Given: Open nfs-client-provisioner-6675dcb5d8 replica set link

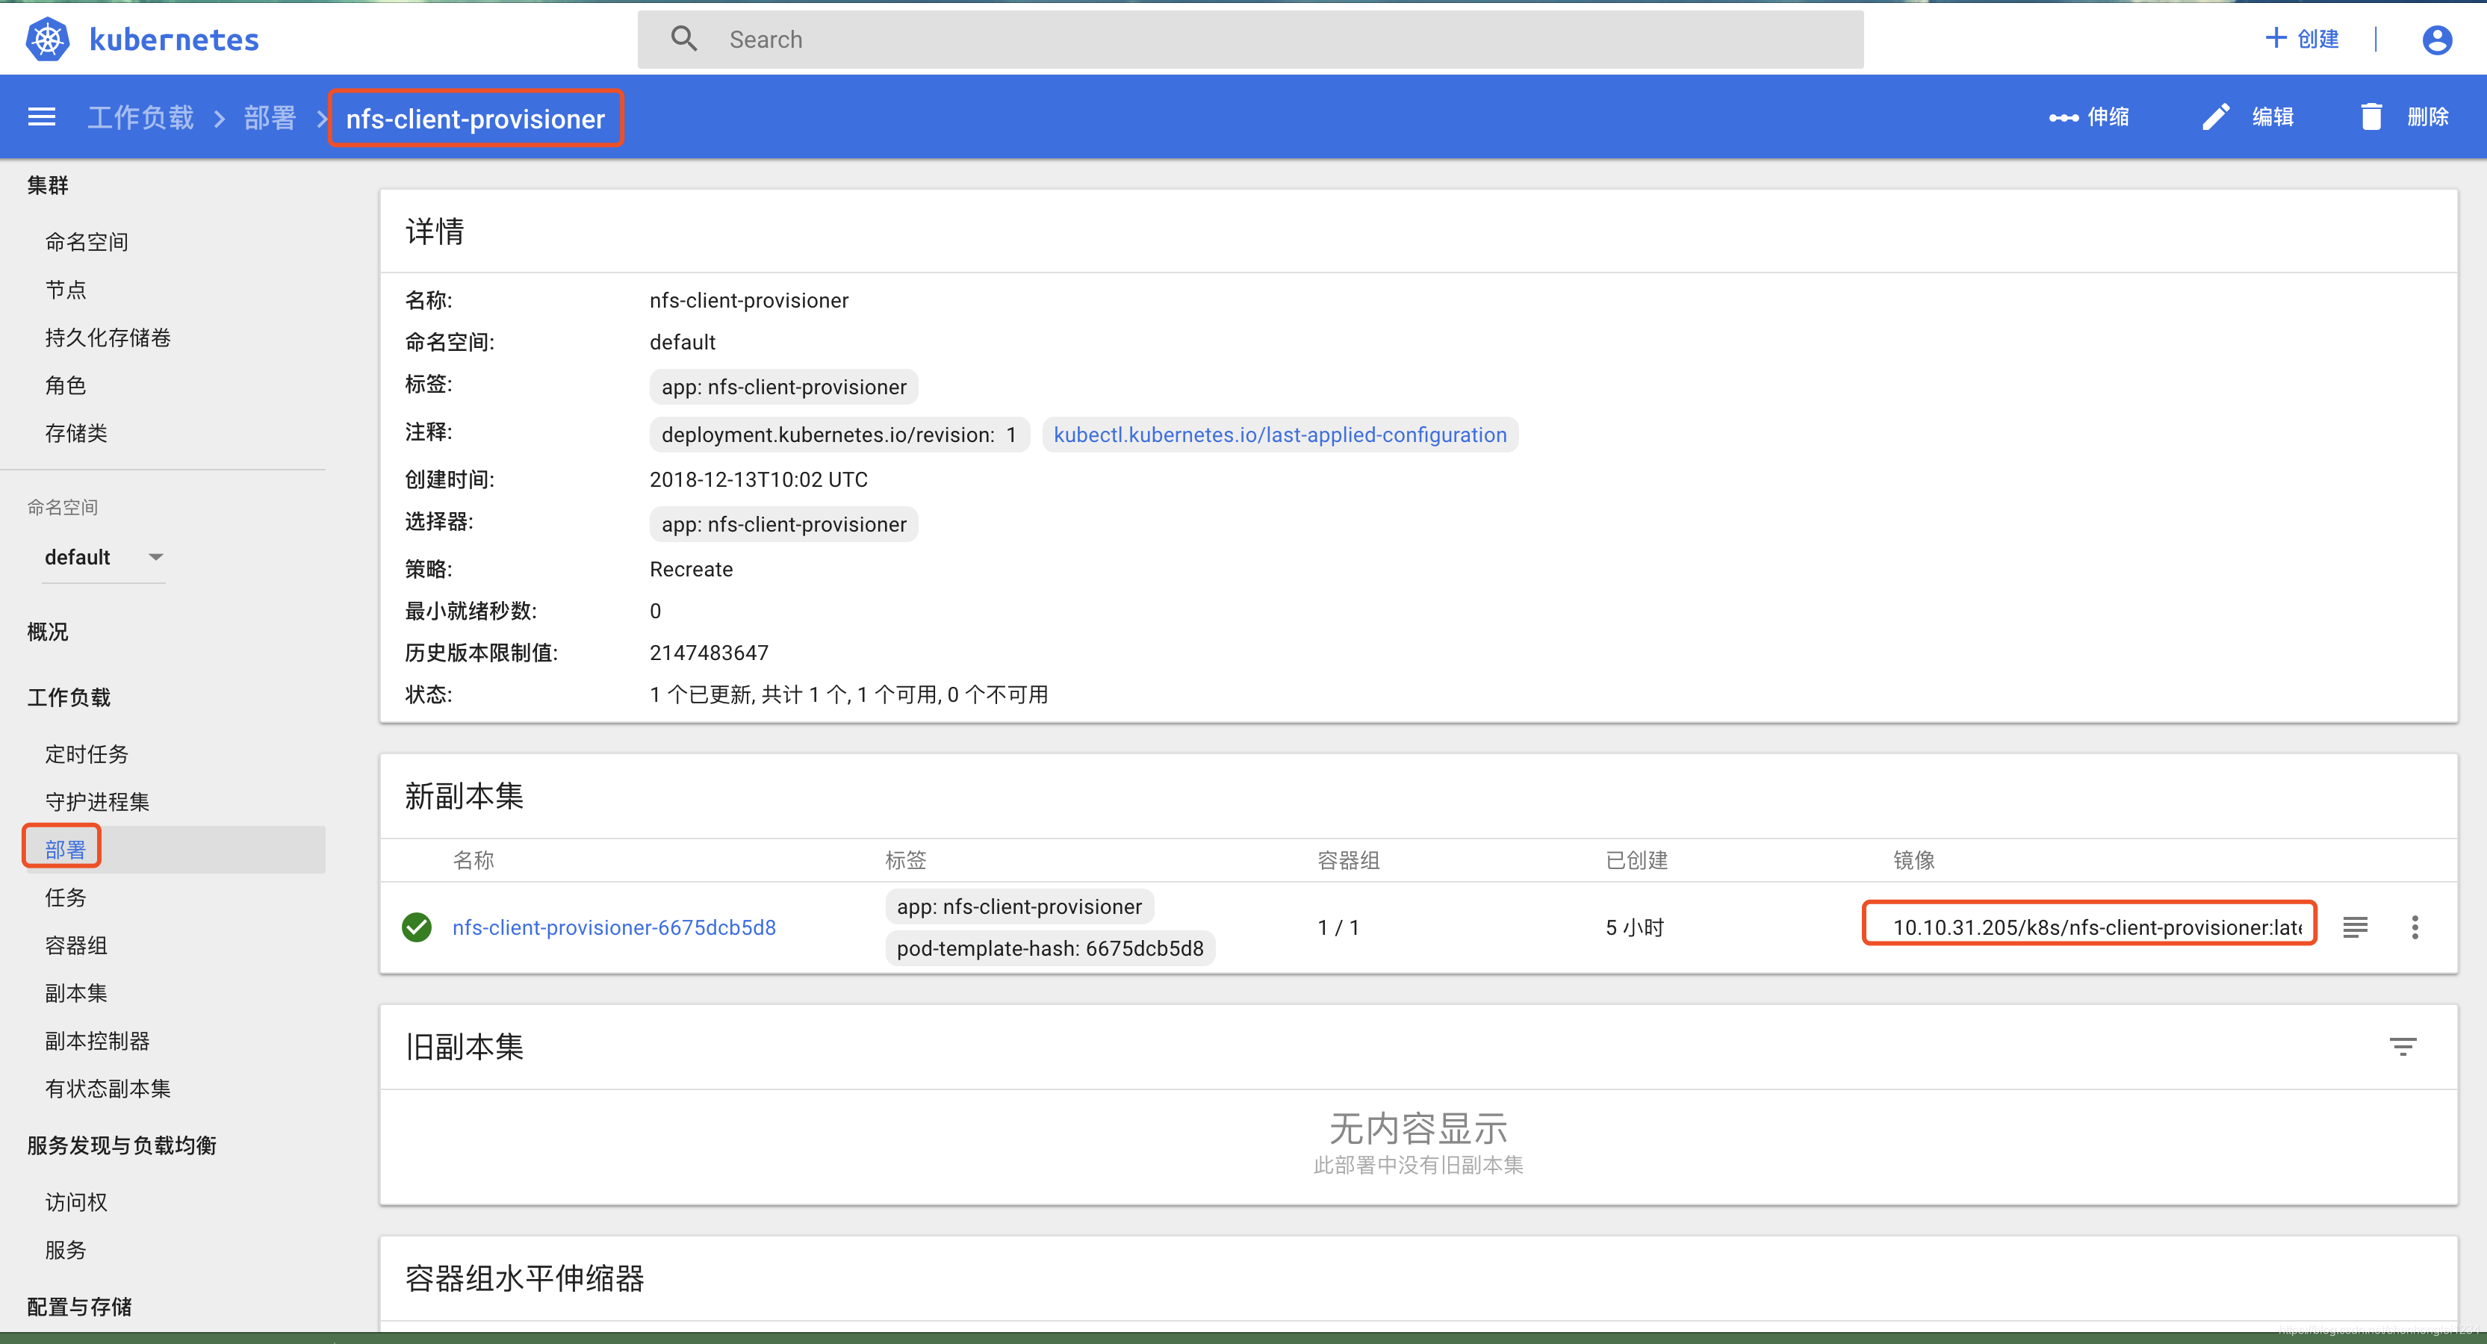Looking at the screenshot, I should pyautogui.click(x=614, y=927).
